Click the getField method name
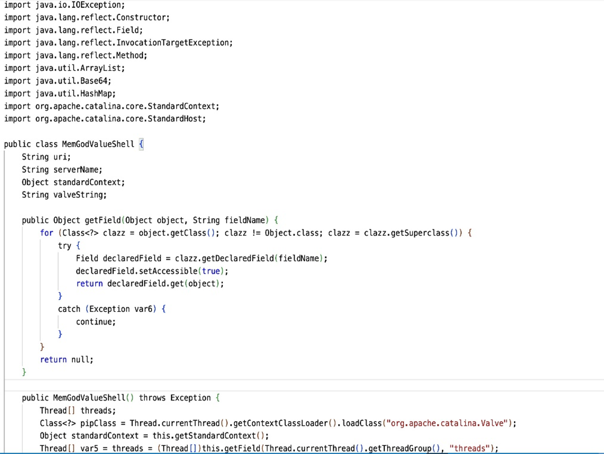 103,220
